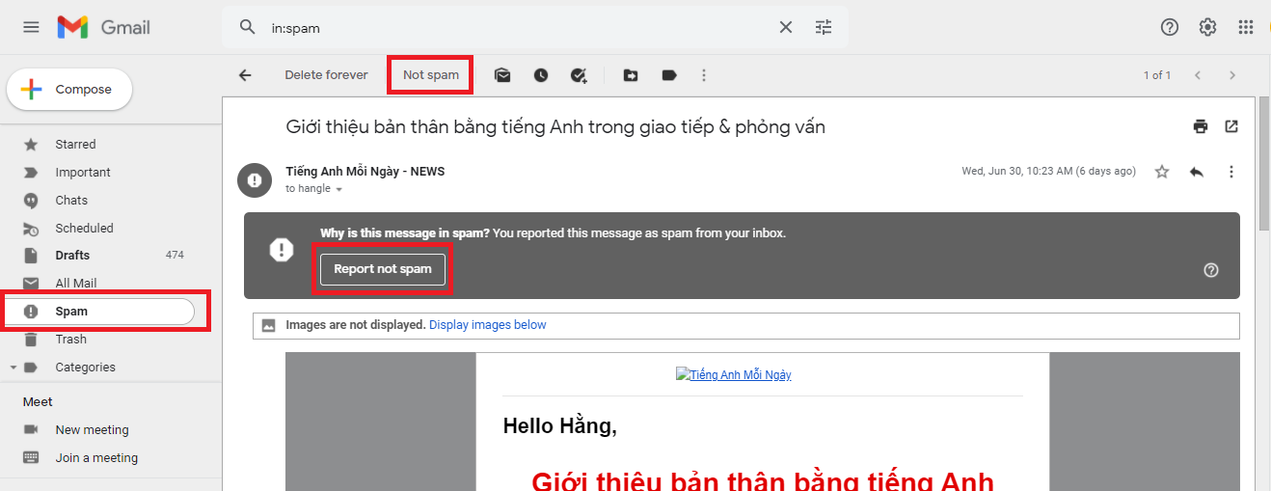Open the Drafts folder
Viewport: 1271px width, 491px height.
[x=72, y=256]
